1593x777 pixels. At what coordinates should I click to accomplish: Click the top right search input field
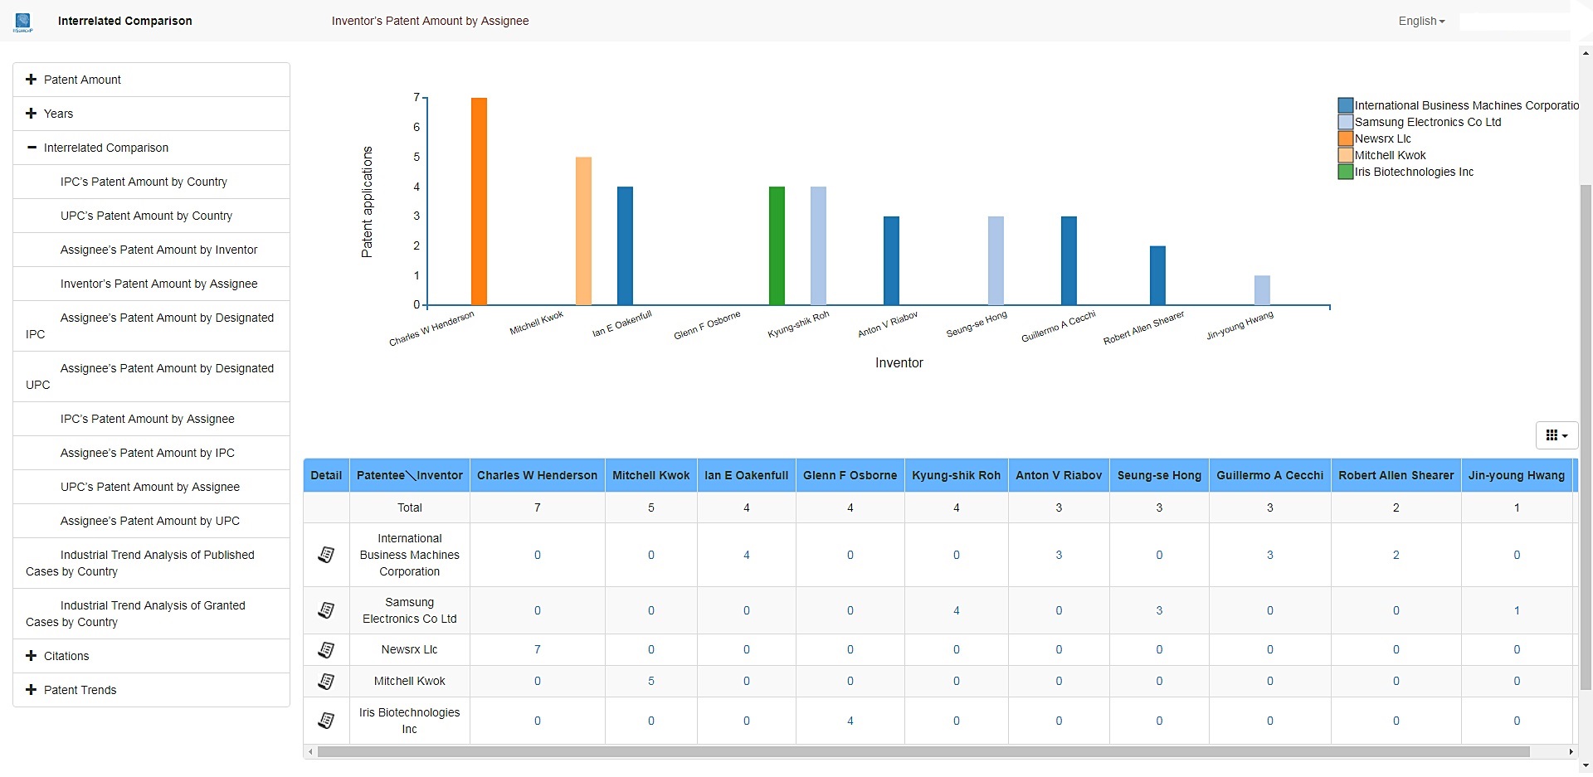[1514, 22]
